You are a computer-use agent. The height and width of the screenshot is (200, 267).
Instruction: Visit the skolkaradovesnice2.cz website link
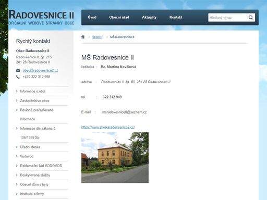pos(108,127)
